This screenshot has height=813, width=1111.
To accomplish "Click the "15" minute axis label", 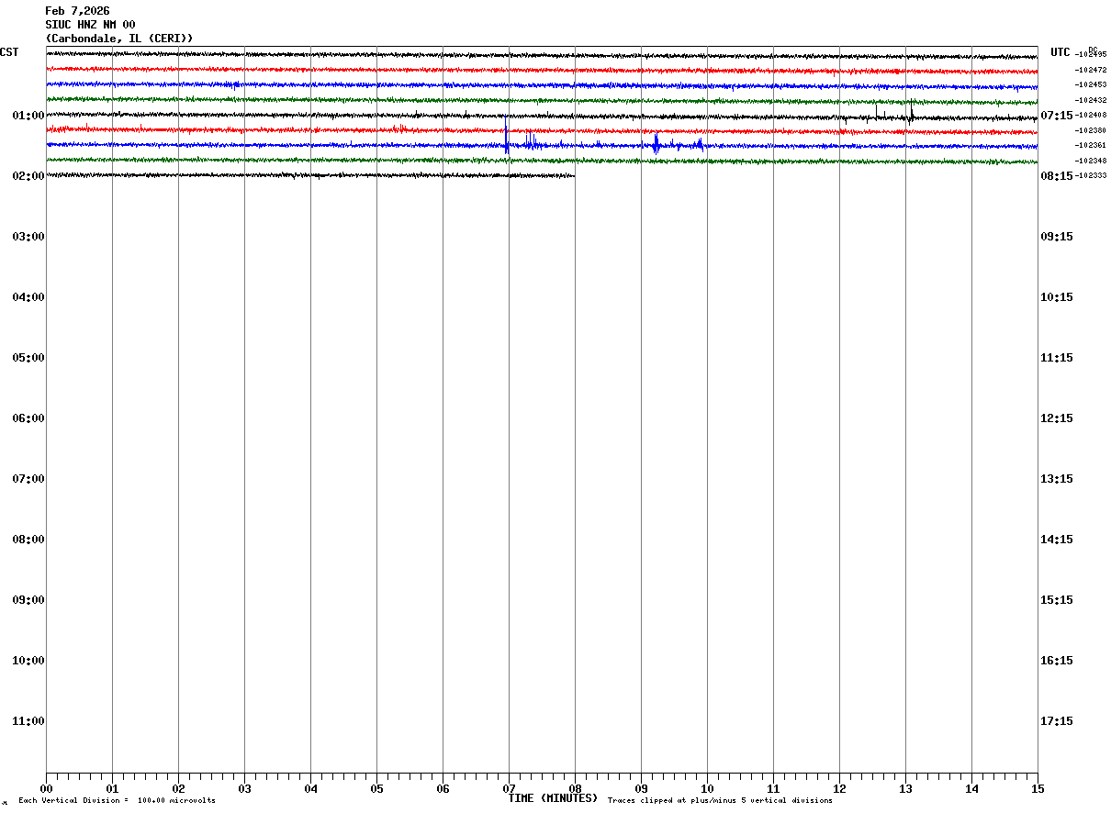I will (1038, 788).
